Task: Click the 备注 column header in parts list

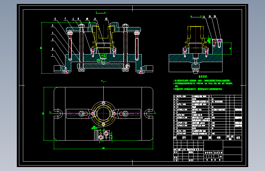Action: (x=238, y=138)
